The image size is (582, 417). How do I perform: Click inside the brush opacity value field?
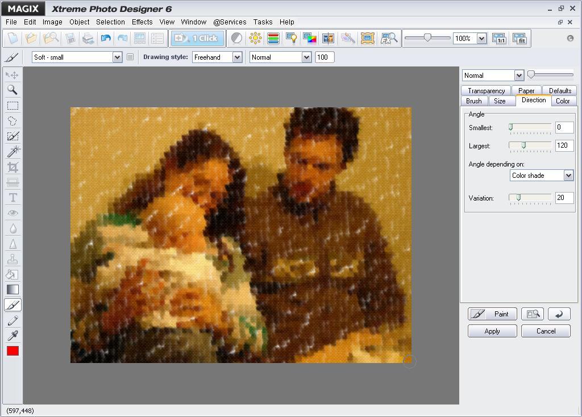click(x=324, y=57)
